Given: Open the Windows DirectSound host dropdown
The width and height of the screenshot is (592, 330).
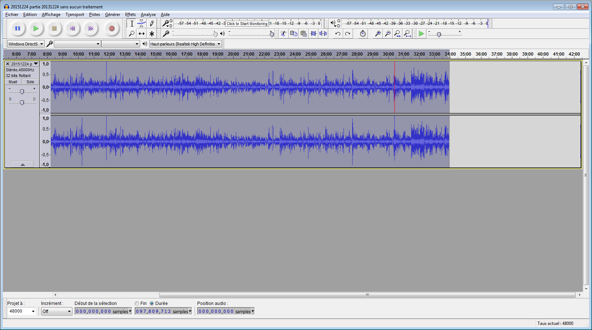Looking at the screenshot, I should (x=25, y=44).
